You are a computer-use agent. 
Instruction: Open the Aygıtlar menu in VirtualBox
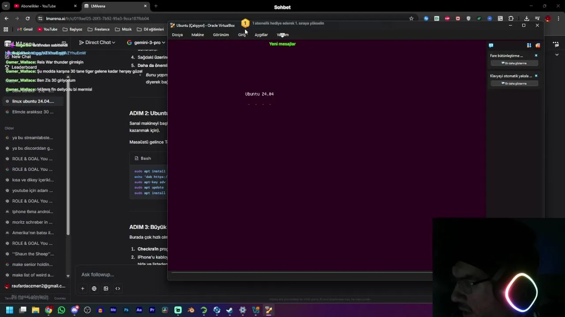point(261,35)
